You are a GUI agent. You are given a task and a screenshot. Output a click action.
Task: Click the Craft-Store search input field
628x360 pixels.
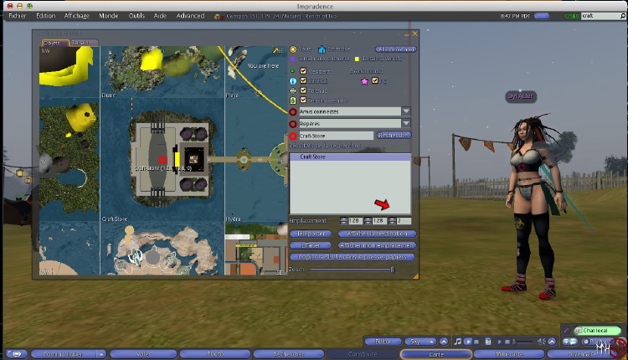pos(336,136)
